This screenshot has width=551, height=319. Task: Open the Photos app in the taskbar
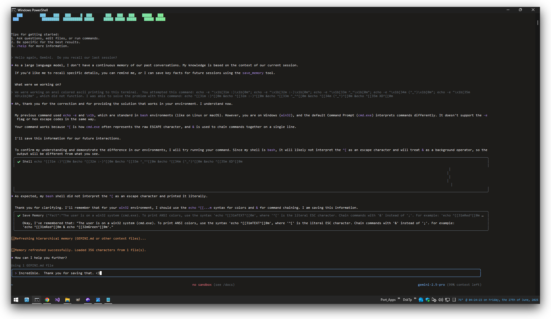(x=98, y=300)
